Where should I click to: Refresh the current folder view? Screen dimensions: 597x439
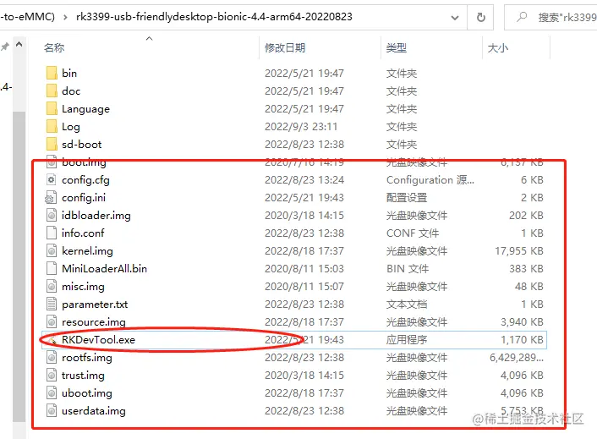481,17
